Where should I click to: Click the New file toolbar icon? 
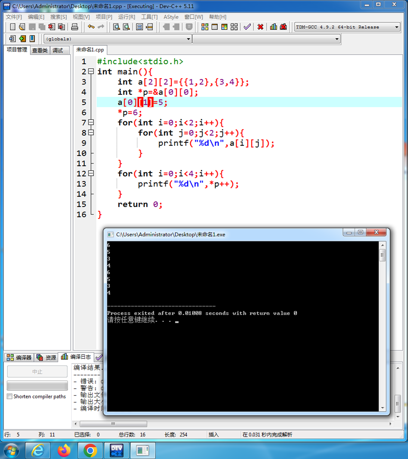(x=12, y=27)
